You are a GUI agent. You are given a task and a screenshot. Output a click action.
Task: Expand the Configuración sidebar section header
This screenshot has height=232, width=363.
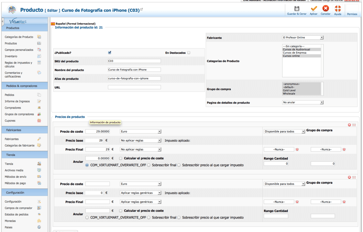[x=25, y=193]
